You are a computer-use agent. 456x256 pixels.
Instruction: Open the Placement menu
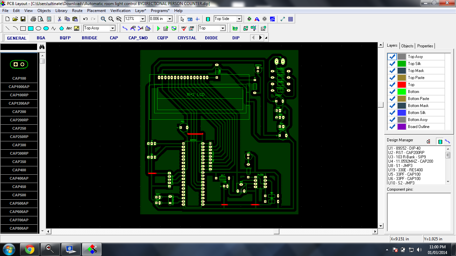96,11
